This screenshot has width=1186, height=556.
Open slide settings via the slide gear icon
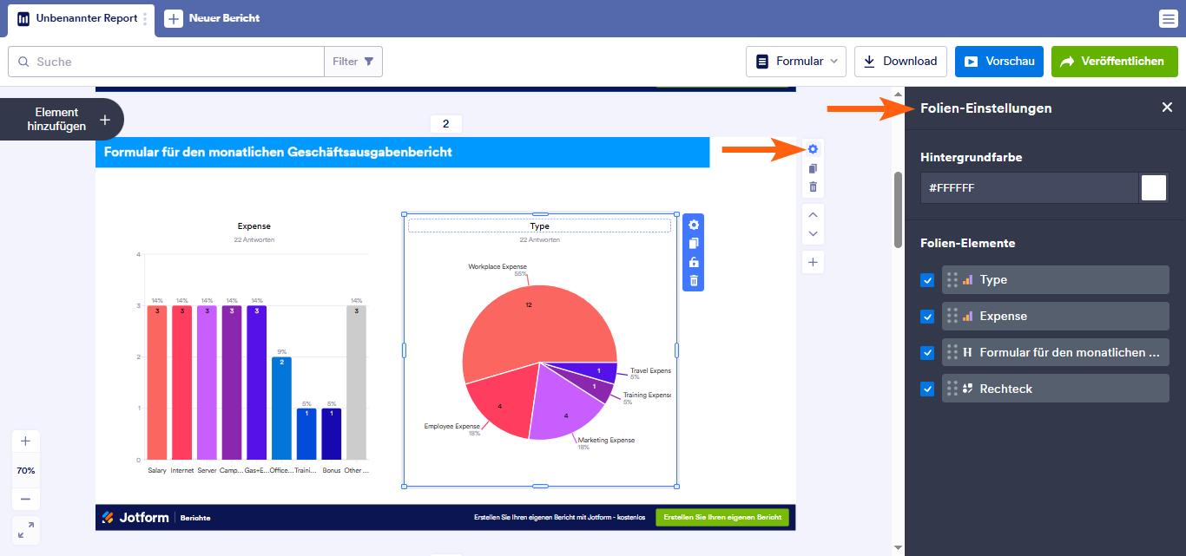(x=813, y=149)
